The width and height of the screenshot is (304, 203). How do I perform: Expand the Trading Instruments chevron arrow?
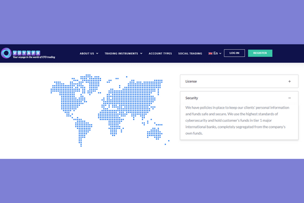141,53
